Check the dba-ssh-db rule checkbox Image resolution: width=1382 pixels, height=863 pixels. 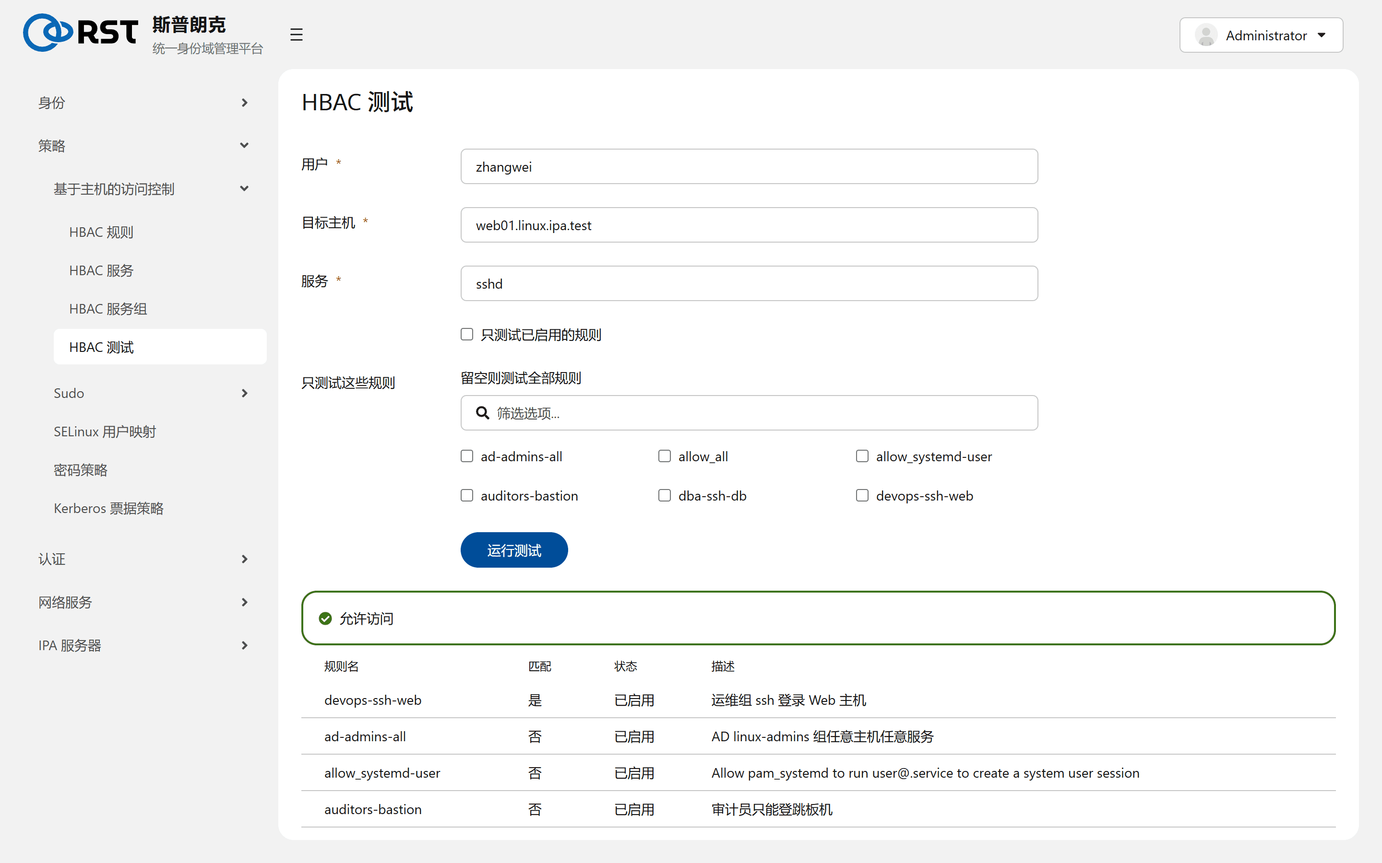point(665,495)
